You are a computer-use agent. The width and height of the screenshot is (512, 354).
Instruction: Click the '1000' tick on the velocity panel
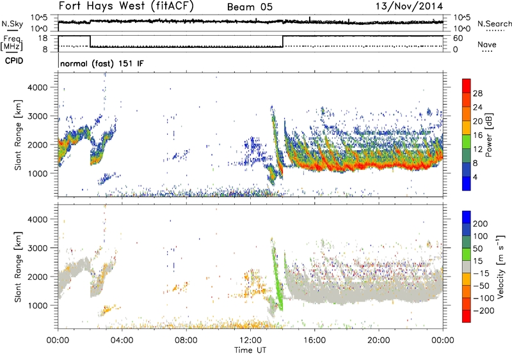coord(37,305)
